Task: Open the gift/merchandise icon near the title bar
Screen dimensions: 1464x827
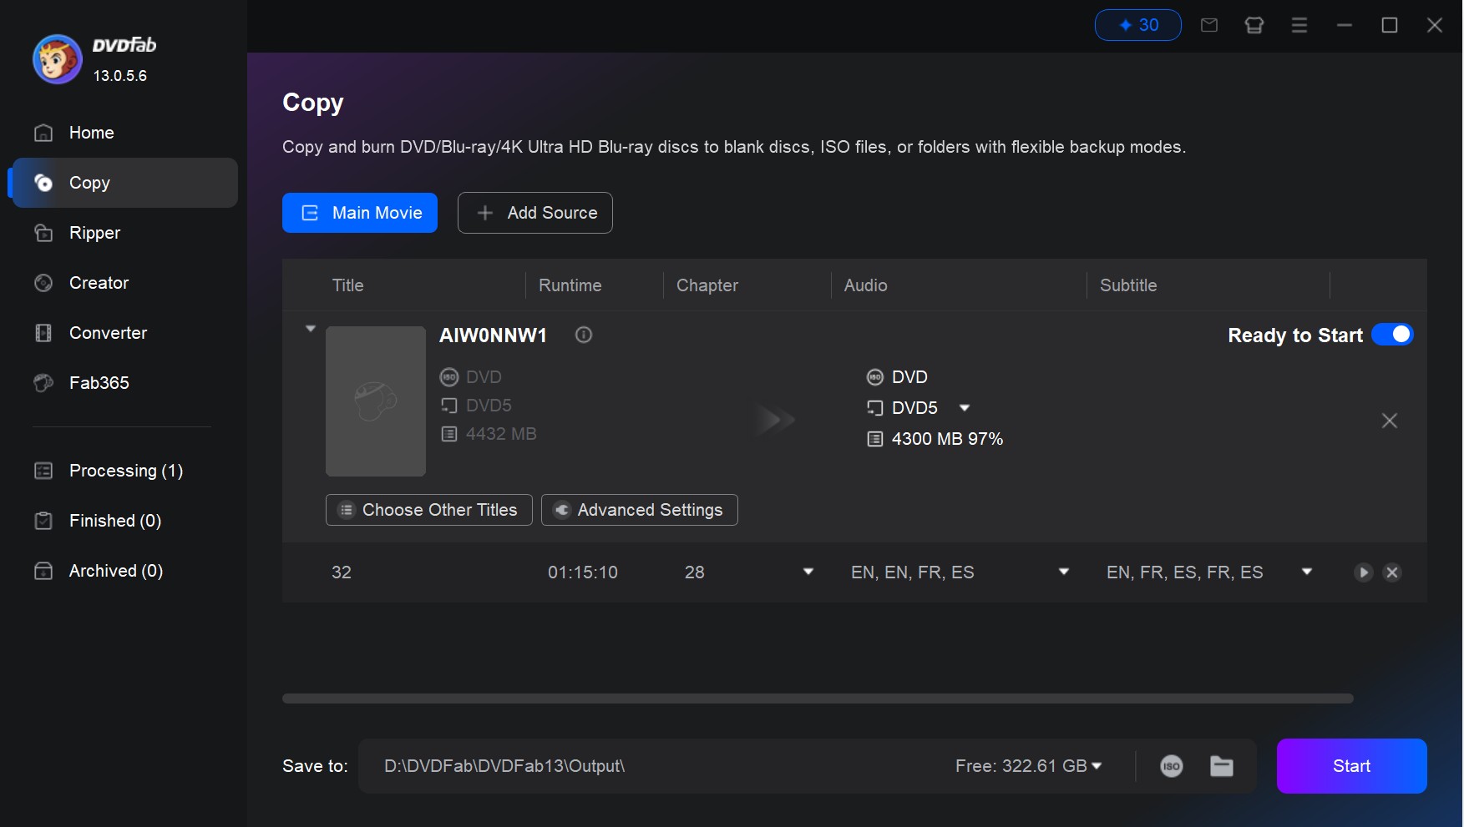Action: [1254, 25]
